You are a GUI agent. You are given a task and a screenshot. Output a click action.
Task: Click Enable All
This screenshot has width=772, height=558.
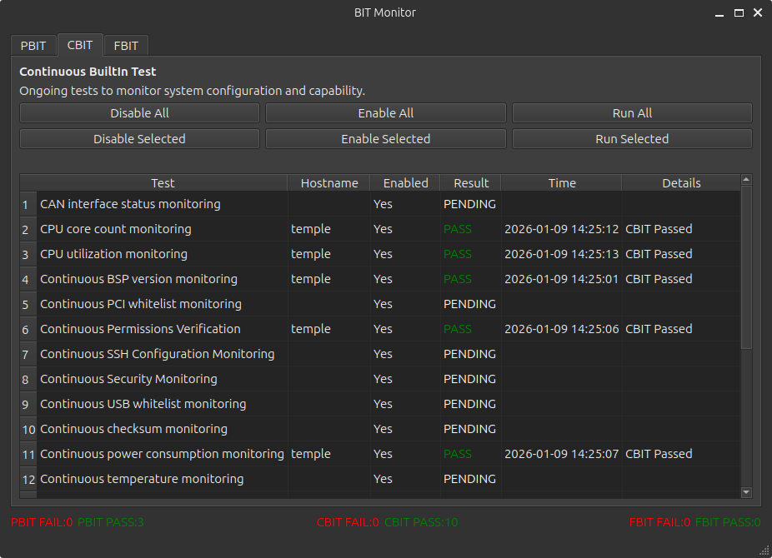point(385,112)
